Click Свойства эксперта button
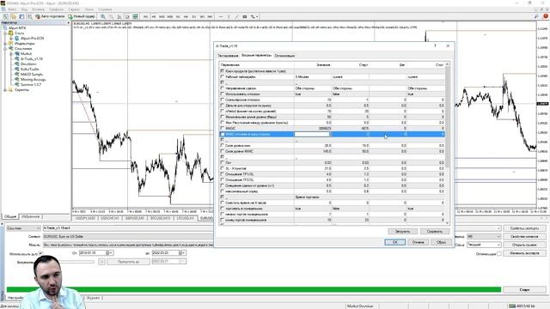The image size is (550, 309). 524,228
